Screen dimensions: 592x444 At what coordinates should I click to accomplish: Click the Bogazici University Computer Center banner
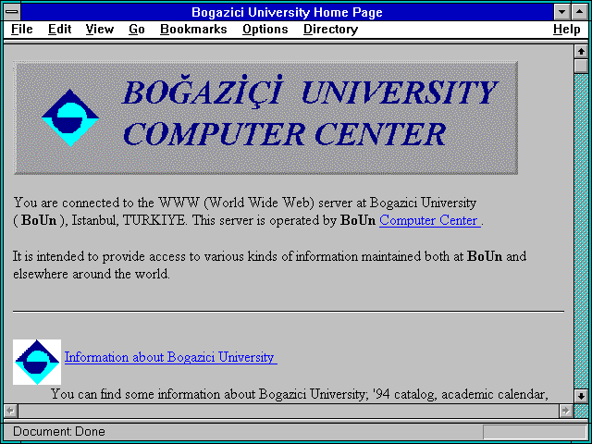click(265, 117)
